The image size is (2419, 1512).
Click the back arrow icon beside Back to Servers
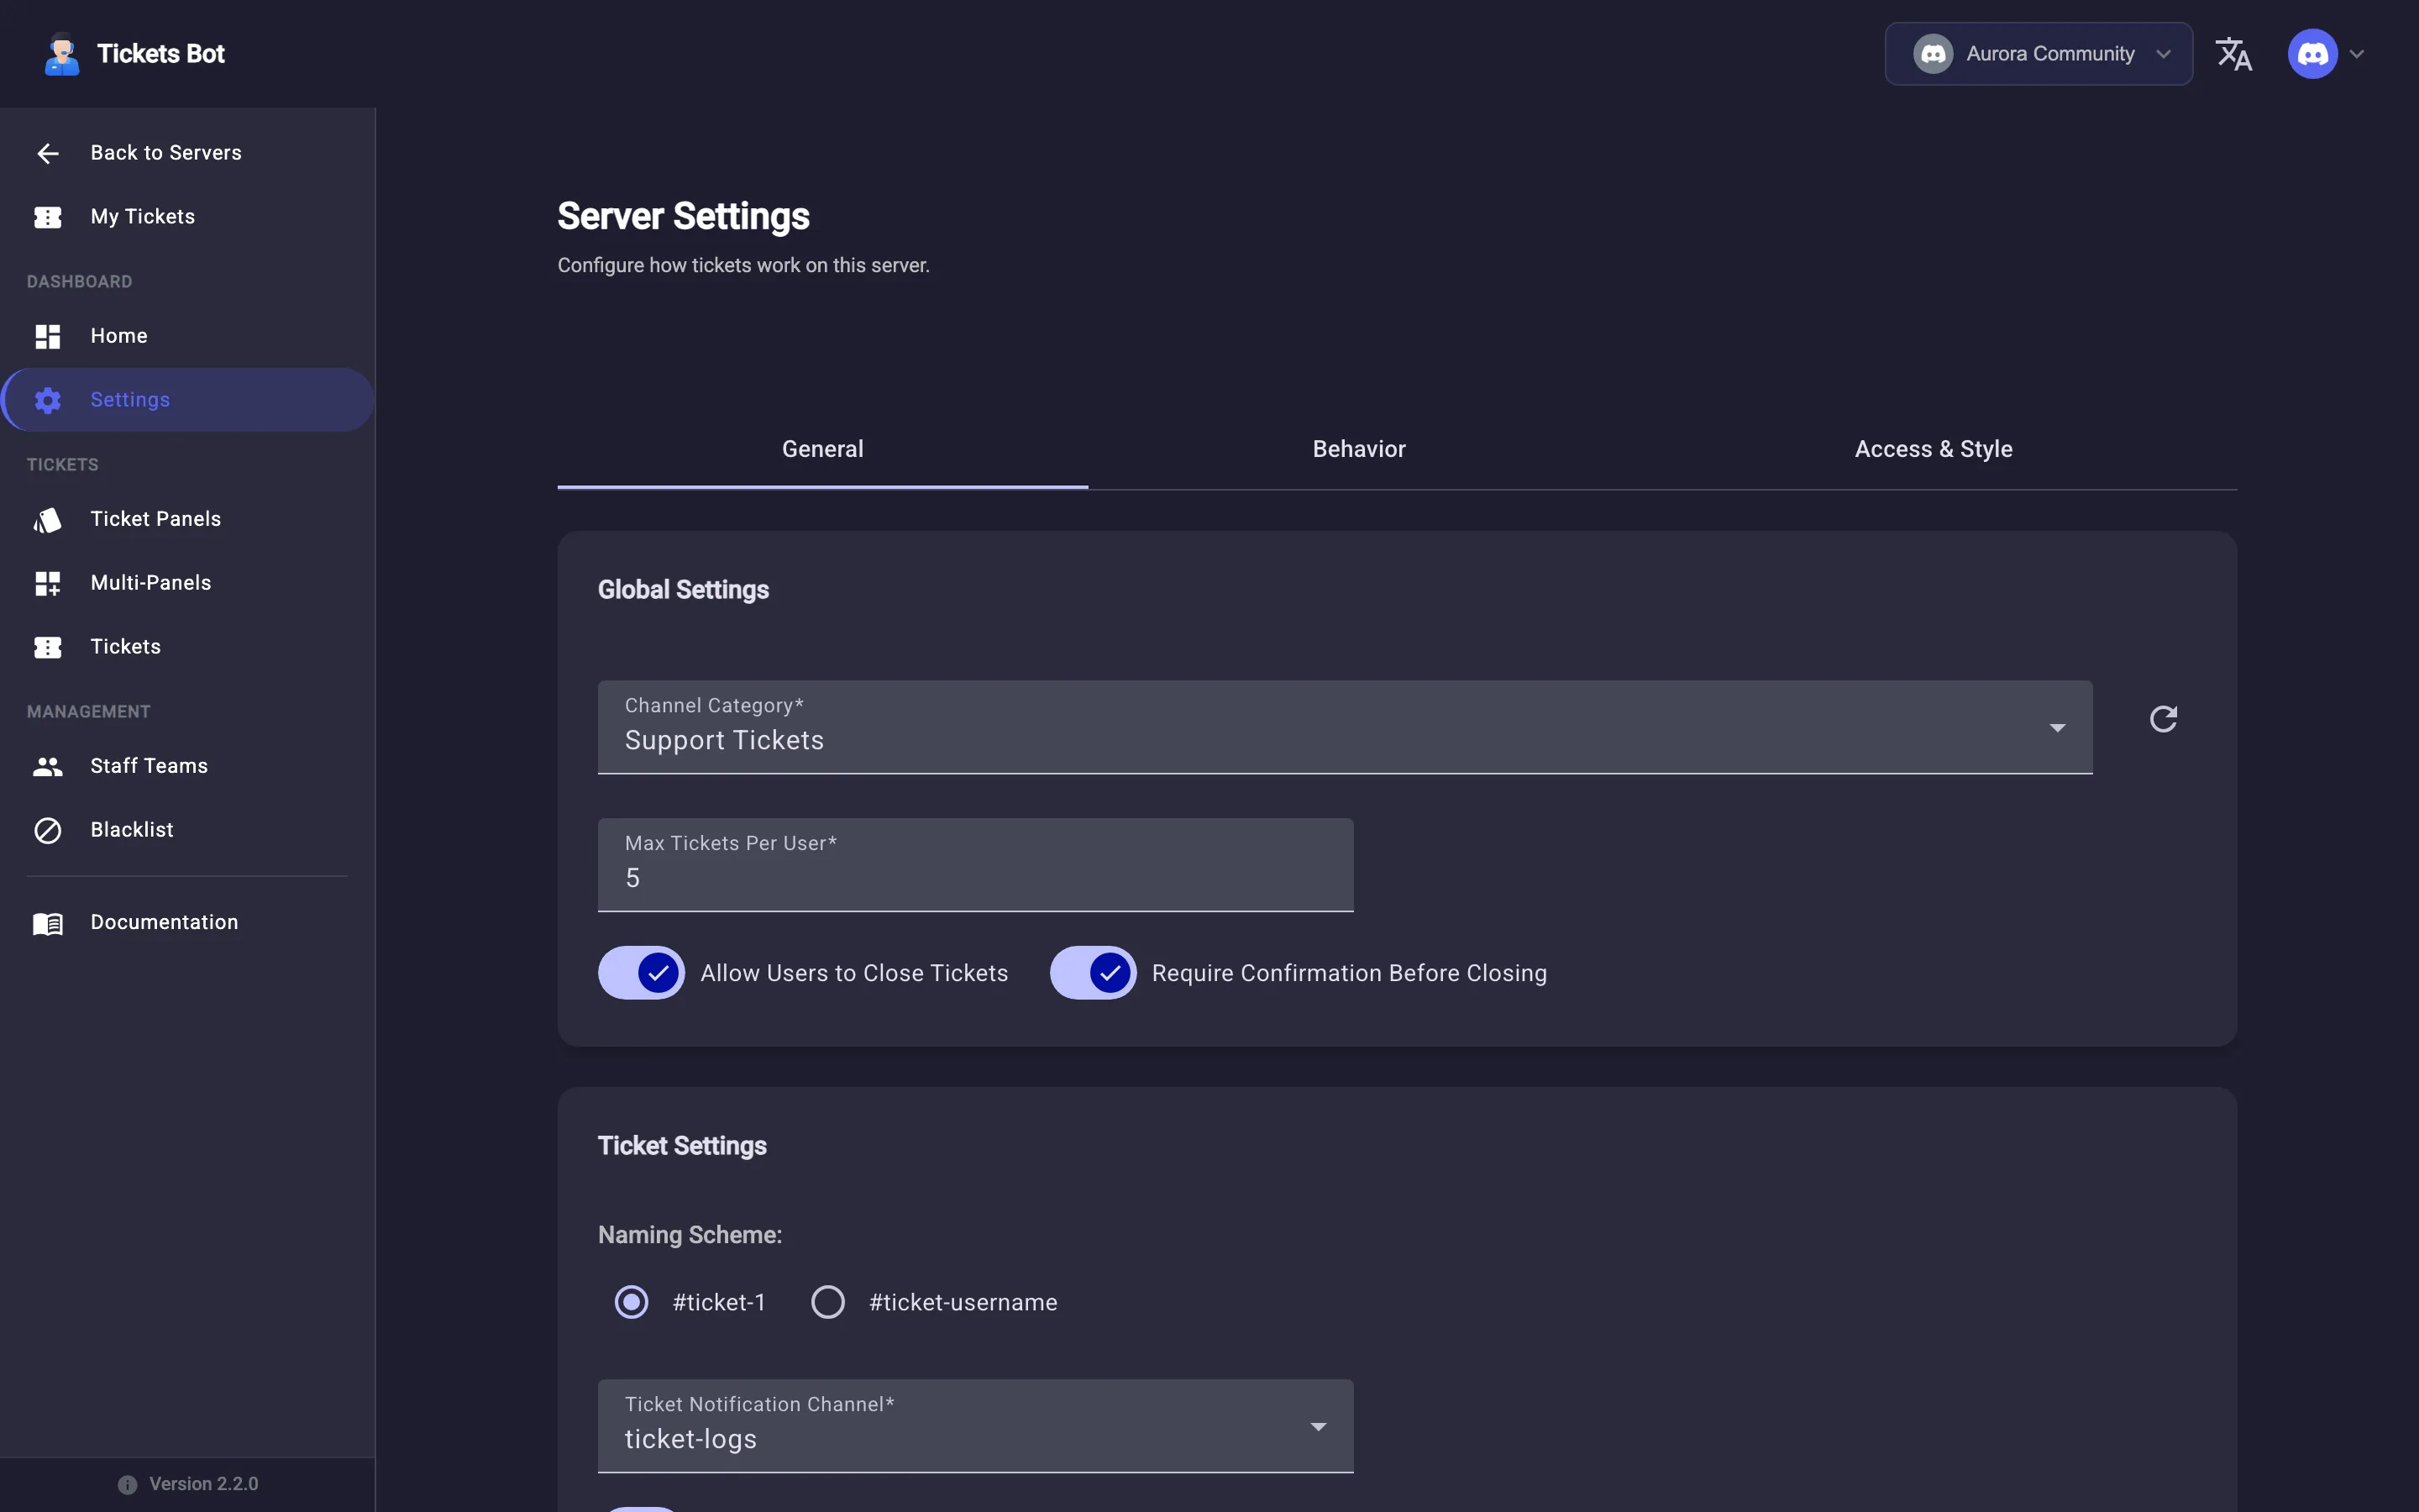pos(47,153)
